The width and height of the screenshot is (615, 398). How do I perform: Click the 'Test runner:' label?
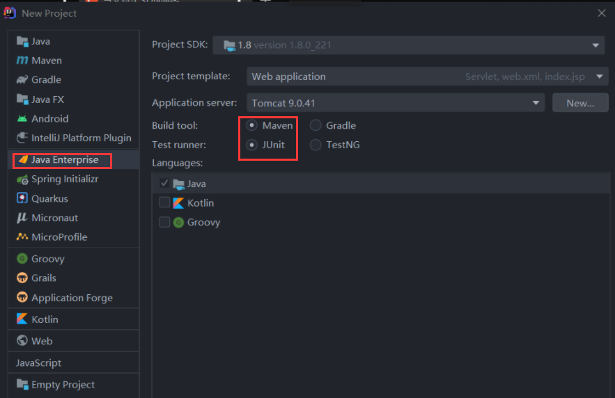[179, 145]
